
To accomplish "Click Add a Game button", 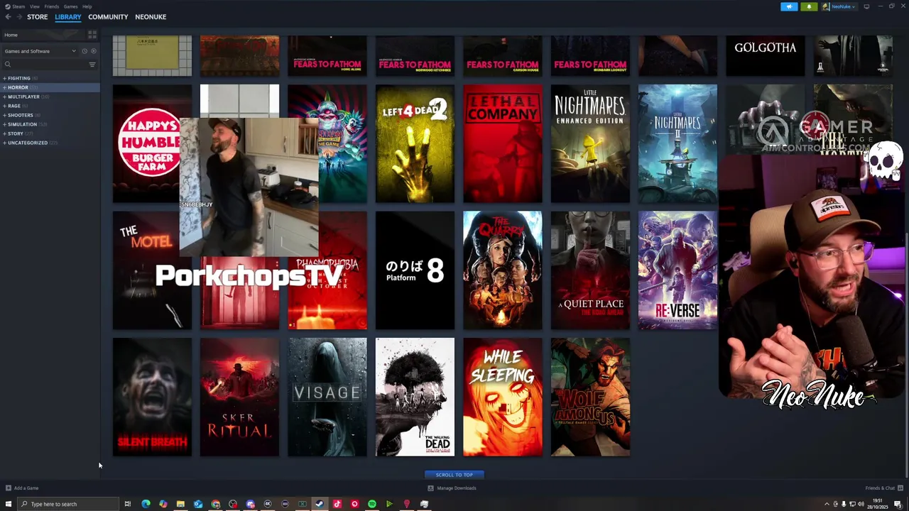I will [x=22, y=488].
